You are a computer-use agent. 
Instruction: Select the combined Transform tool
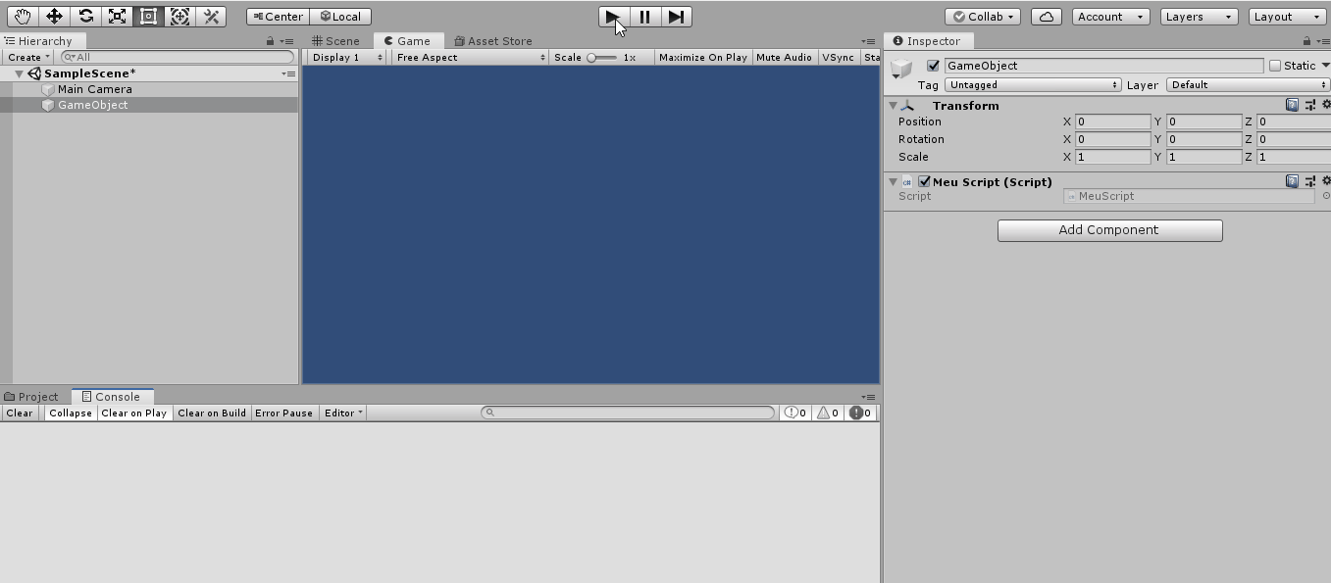[x=179, y=17]
